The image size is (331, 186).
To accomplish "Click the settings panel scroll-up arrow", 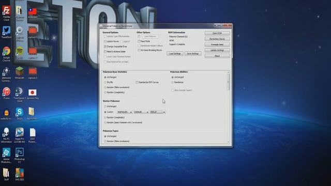I will (228, 72).
